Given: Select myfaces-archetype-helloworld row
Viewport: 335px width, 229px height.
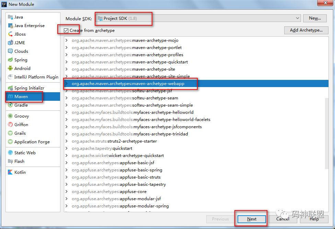Looking at the screenshot, I should 196,112.
